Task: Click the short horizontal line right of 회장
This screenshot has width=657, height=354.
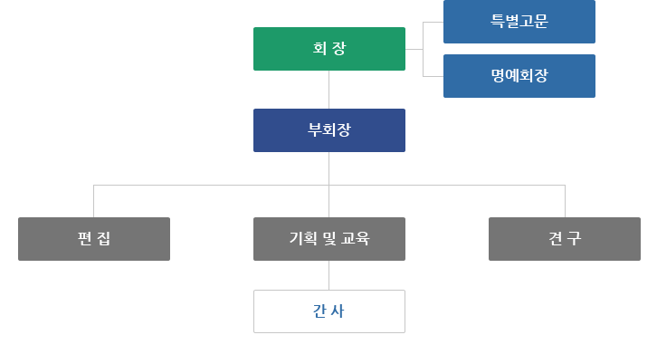Action: (x=414, y=49)
